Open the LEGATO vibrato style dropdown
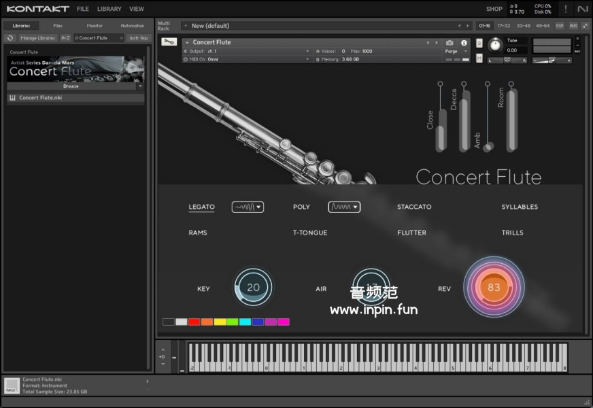This screenshot has width=593, height=408. (x=248, y=207)
